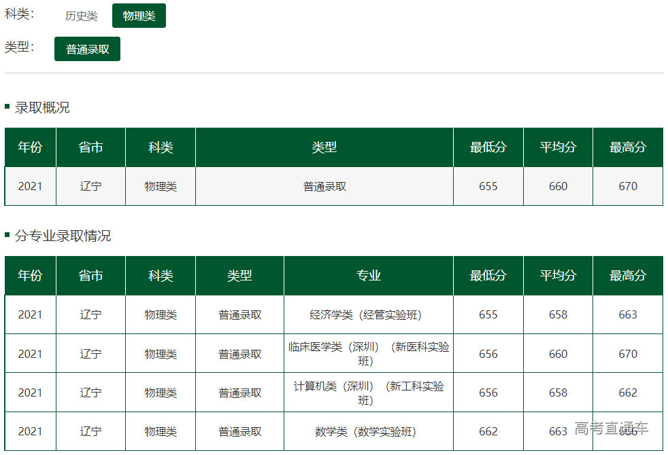Select the 数学类（数学实验班）major cell
This screenshot has height=455, width=668.
pyautogui.click(x=368, y=432)
